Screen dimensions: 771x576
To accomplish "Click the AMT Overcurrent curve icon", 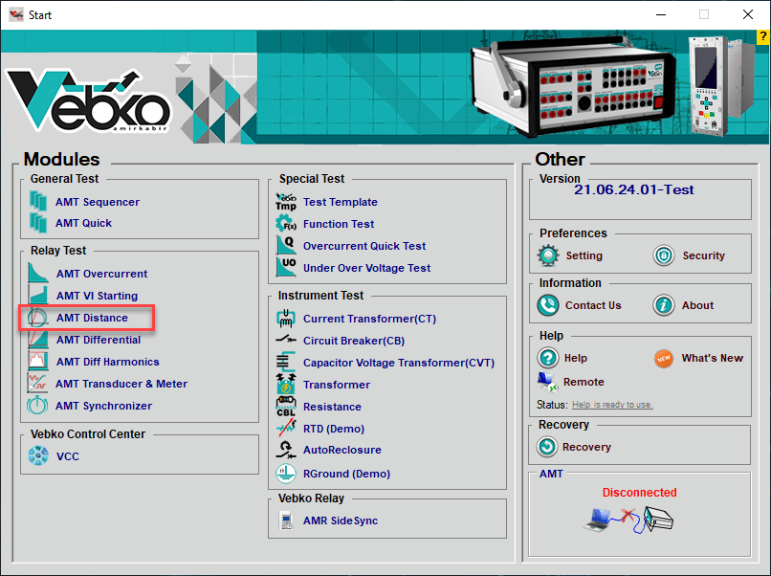I will click(x=38, y=274).
